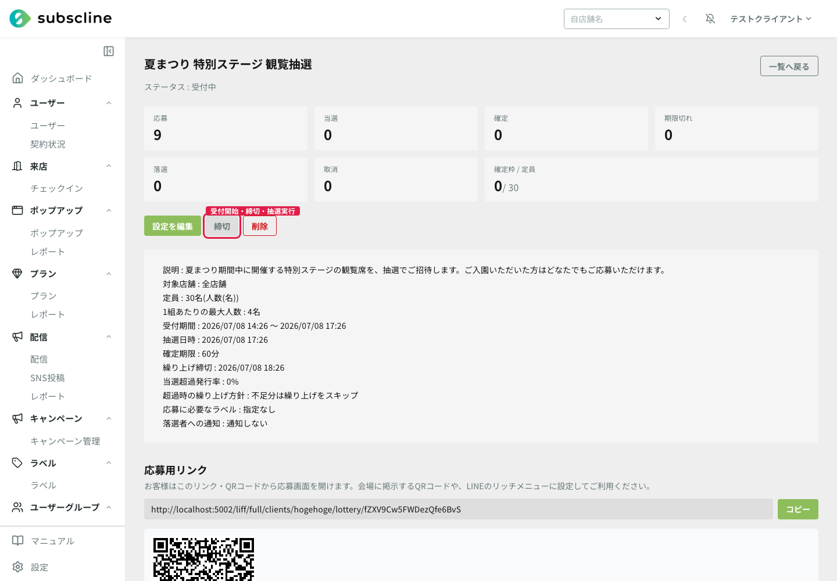
Task: Click the マニュアル book icon
Action: [18, 541]
